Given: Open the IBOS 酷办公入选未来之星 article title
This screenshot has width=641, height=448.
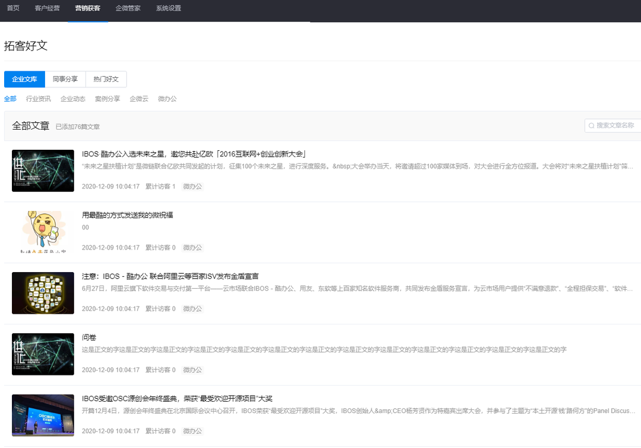Looking at the screenshot, I should tap(193, 154).
